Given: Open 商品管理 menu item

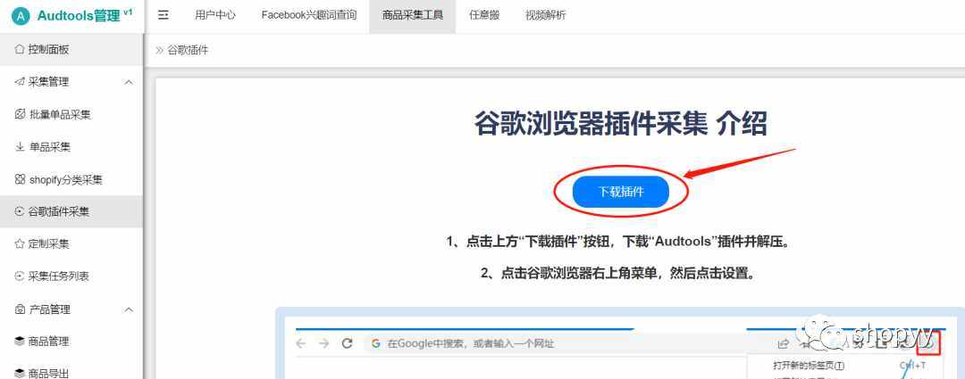Looking at the screenshot, I should 71,342.
